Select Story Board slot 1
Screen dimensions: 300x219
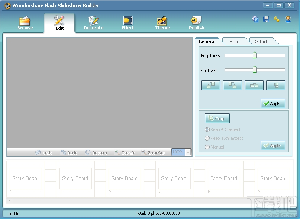pos(26,179)
